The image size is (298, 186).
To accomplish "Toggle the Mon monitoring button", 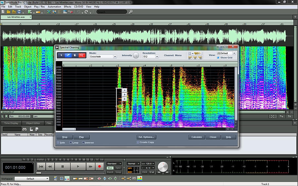I will [110, 168].
